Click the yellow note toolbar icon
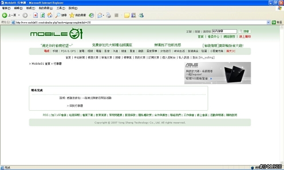The width and height of the screenshot is (284, 170). [127, 15]
